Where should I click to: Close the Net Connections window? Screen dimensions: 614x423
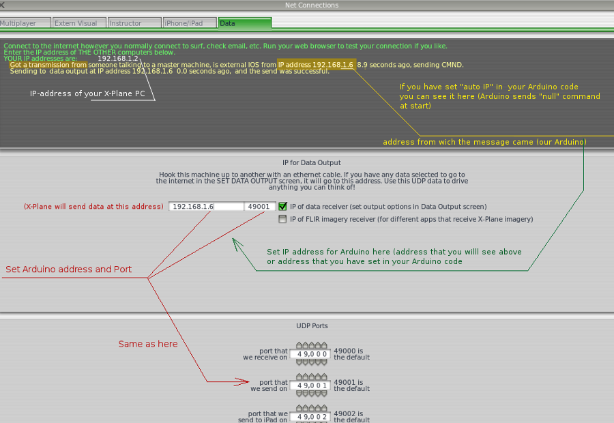[2, 5]
